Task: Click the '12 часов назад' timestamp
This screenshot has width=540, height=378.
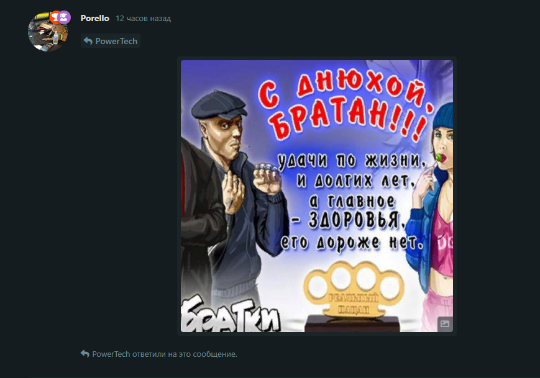Action: point(144,19)
